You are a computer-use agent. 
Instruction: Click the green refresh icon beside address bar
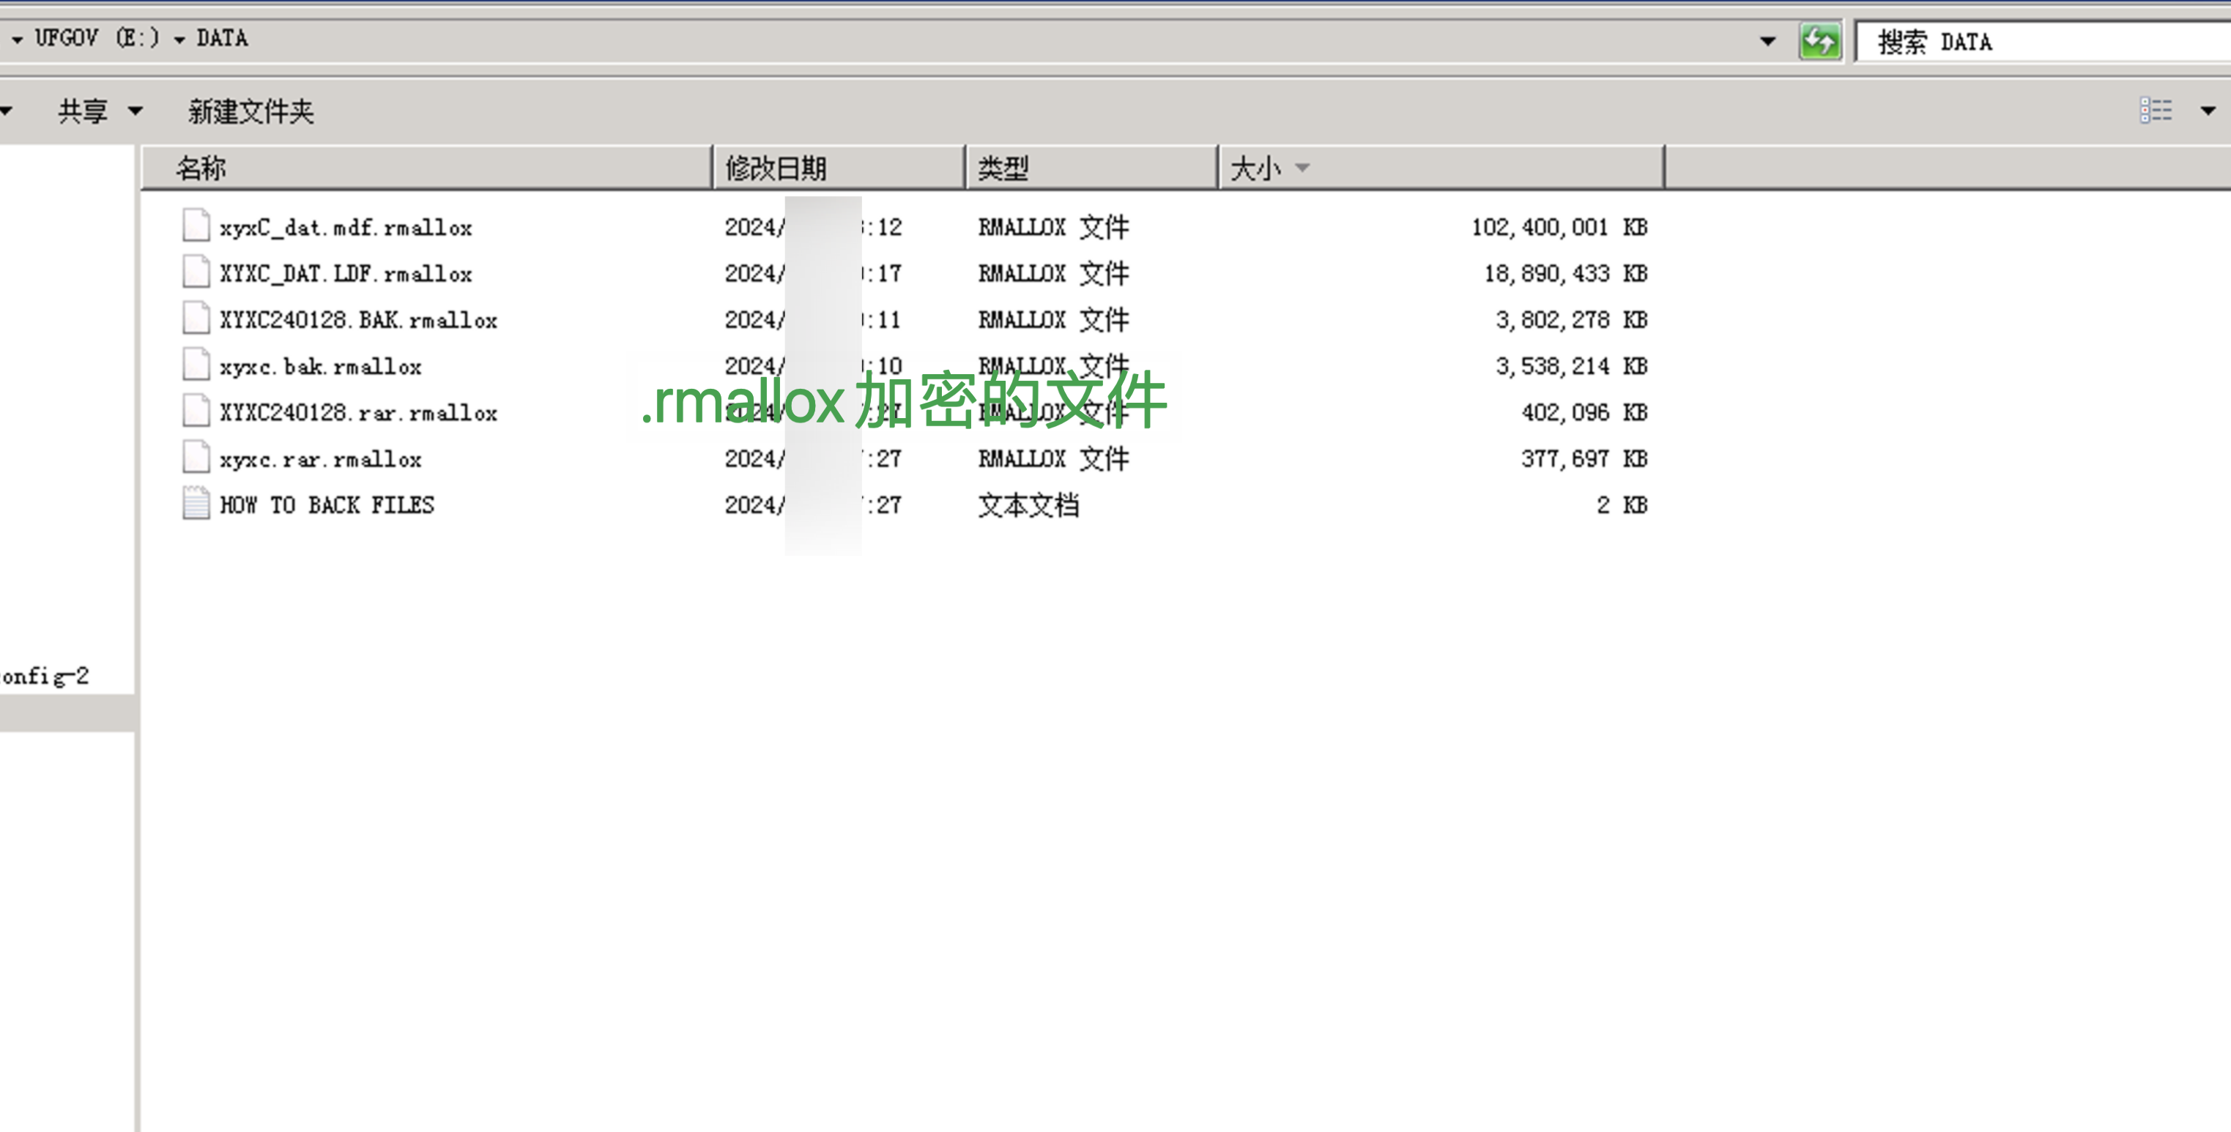(x=1819, y=41)
